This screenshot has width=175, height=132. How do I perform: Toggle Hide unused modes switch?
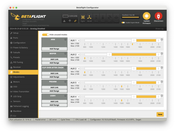pos(45,35)
